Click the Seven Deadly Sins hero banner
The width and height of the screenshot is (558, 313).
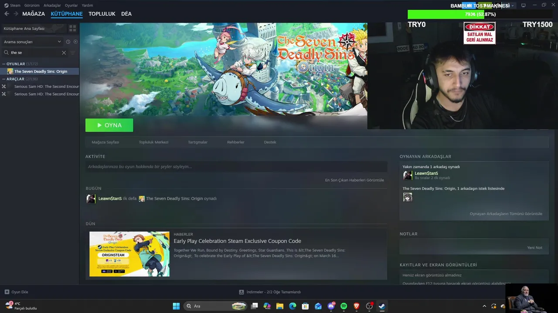point(223,69)
